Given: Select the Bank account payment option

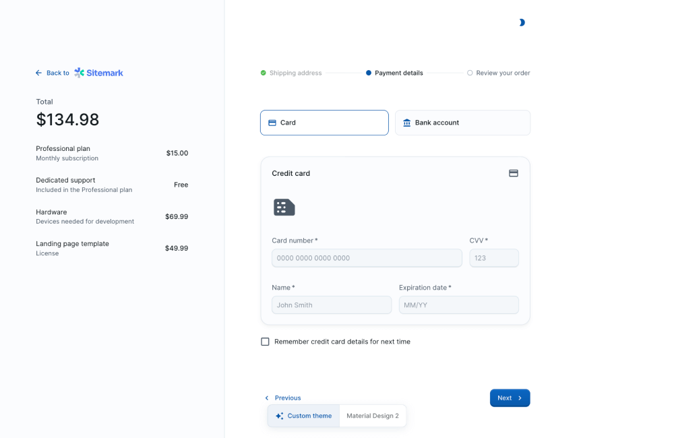Looking at the screenshot, I should coord(462,123).
